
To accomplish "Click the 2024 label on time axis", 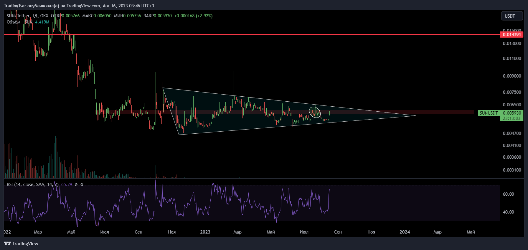I will 405,232.
